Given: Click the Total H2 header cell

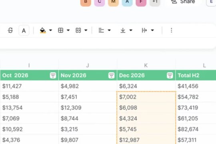Looking at the screenshot, I should 196,75.
